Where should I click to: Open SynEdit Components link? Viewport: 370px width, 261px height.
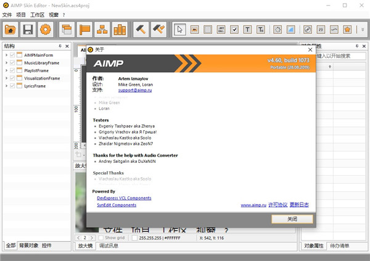117,205
